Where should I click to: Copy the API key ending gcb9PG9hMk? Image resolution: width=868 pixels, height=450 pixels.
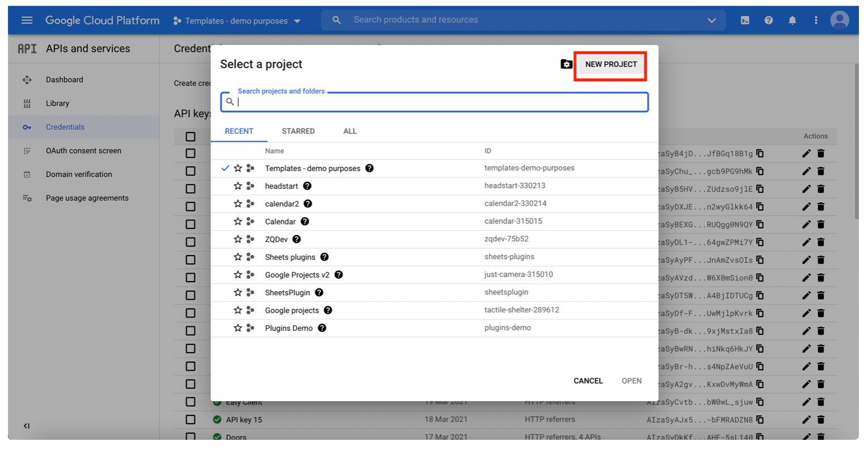click(760, 171)
